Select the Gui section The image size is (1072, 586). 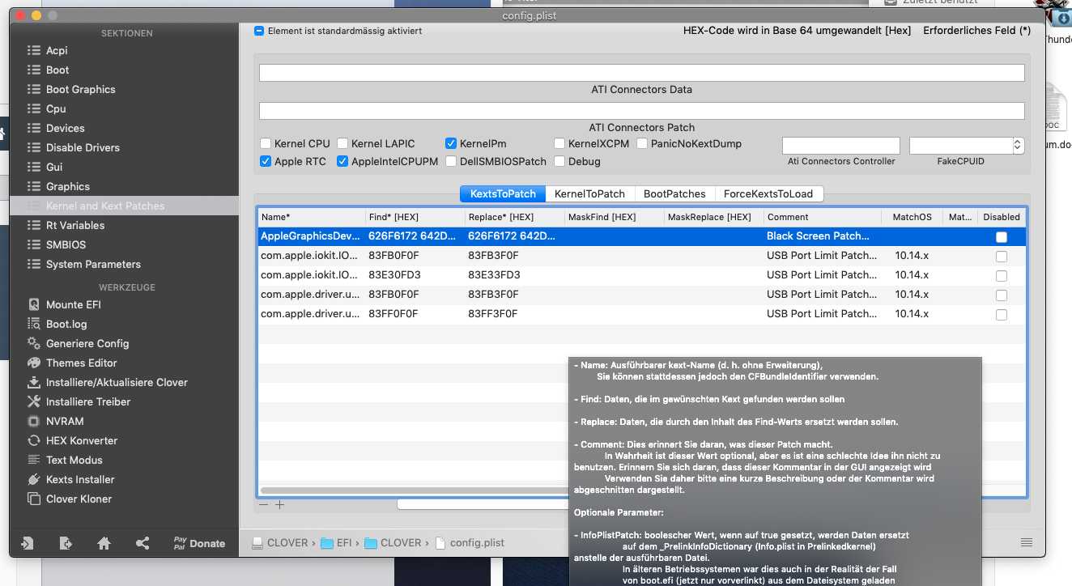pyautogui.click(x=54, y=167)
